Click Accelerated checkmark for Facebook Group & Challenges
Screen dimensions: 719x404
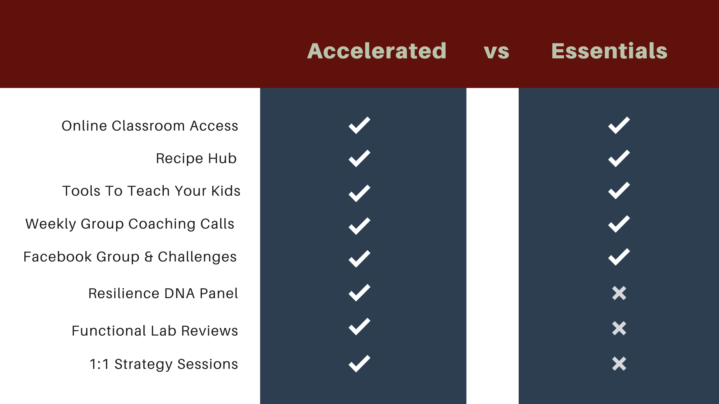point(359,259)
